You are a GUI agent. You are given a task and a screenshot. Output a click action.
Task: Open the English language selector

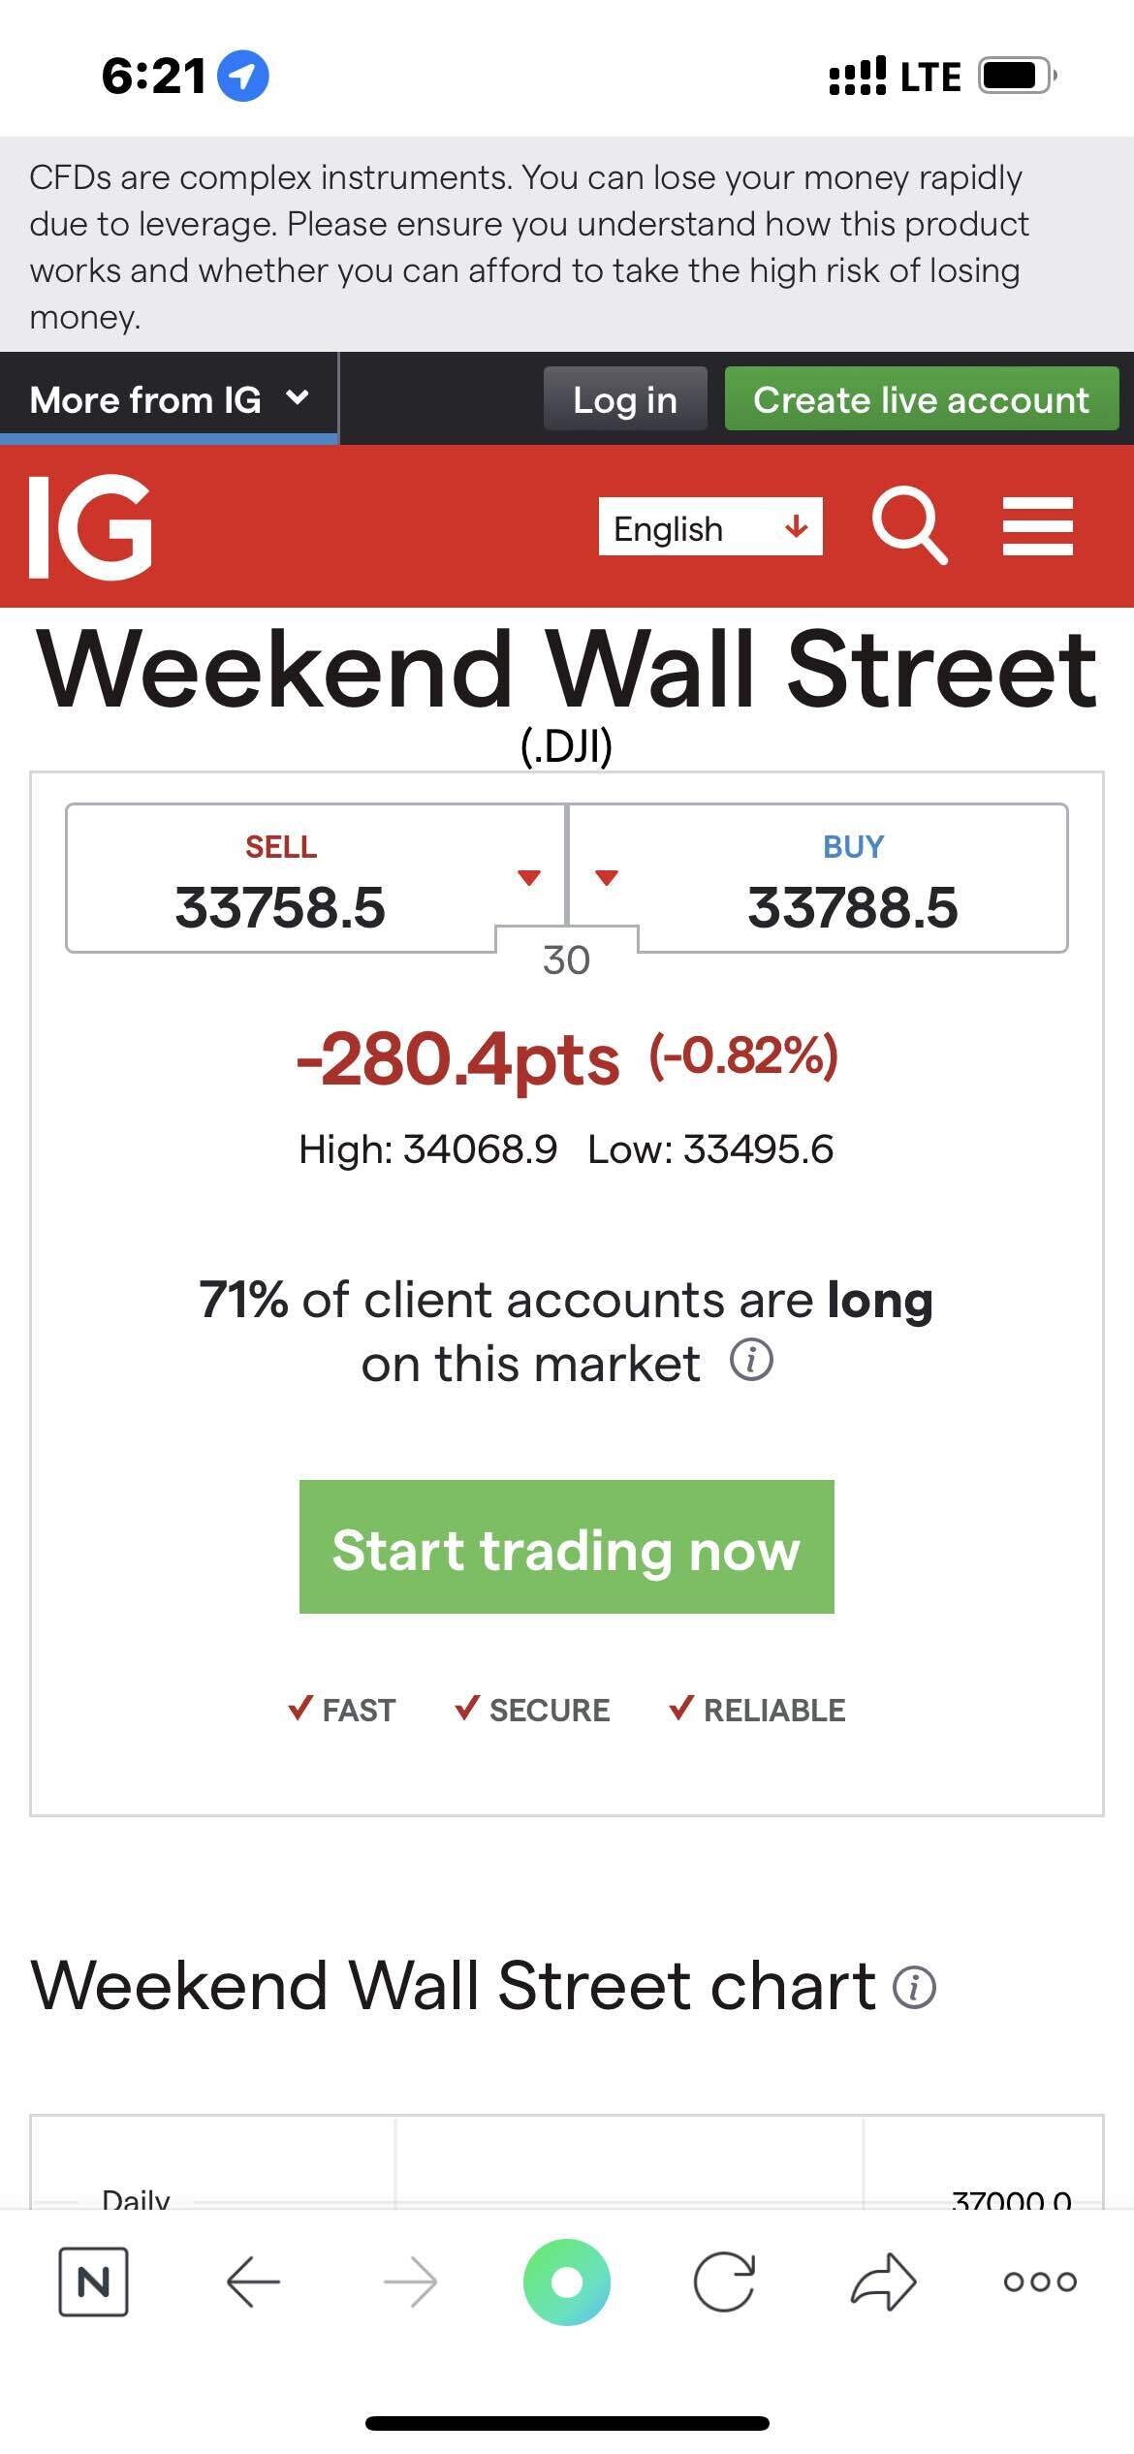pos(710,528)
